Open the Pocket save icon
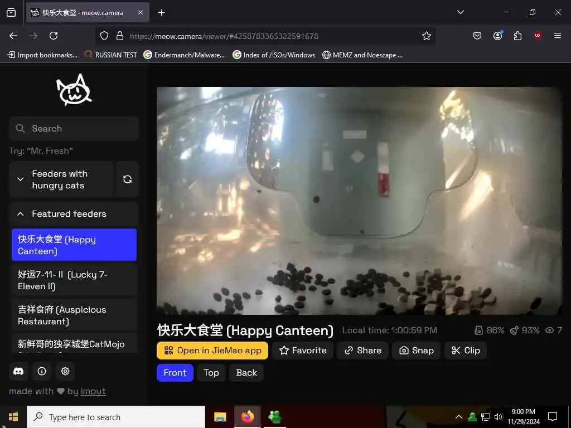Image resolution: width=571 pixels, height=428 pixels. (477, 36)
